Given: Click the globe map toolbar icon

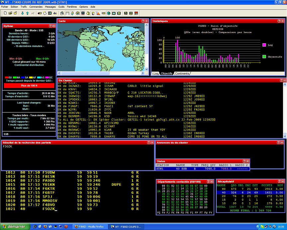Looking at the screenshot, I should 108,13.
